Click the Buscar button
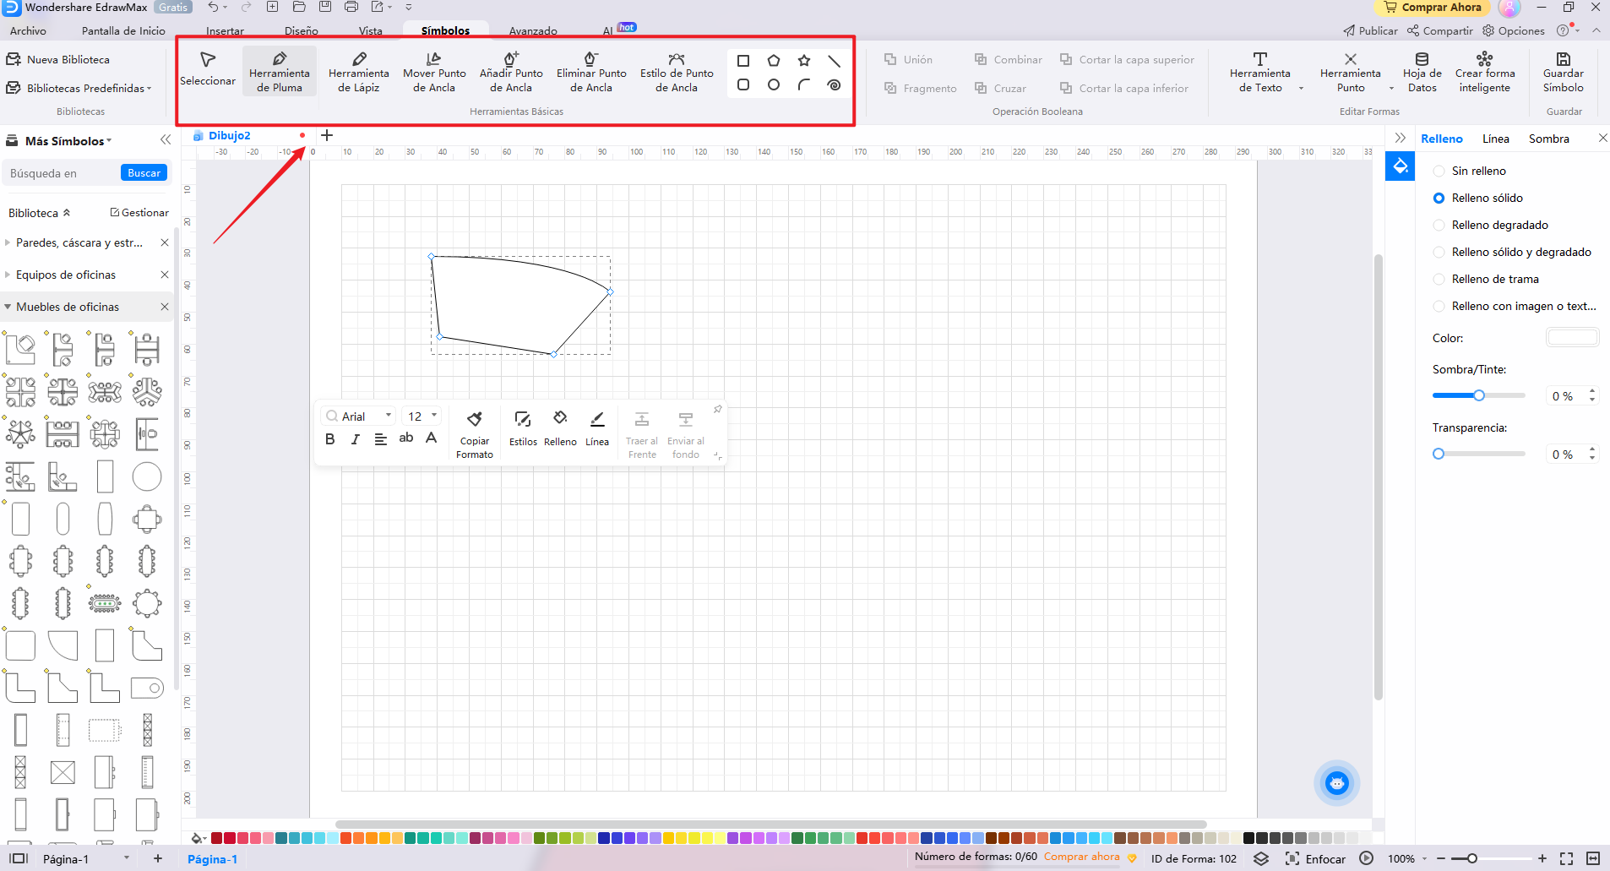The width and height of the screenshot is (1610, 871). pyautogui.click(x=144, y=173)
